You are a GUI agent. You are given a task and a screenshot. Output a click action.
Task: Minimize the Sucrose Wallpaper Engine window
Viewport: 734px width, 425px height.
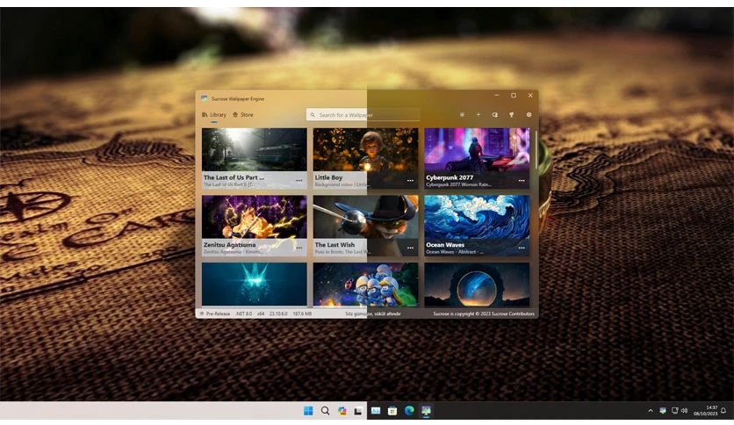497,96
